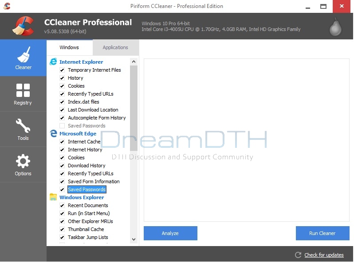Click the Microsoft Edge category icon

tap(53, 133)
